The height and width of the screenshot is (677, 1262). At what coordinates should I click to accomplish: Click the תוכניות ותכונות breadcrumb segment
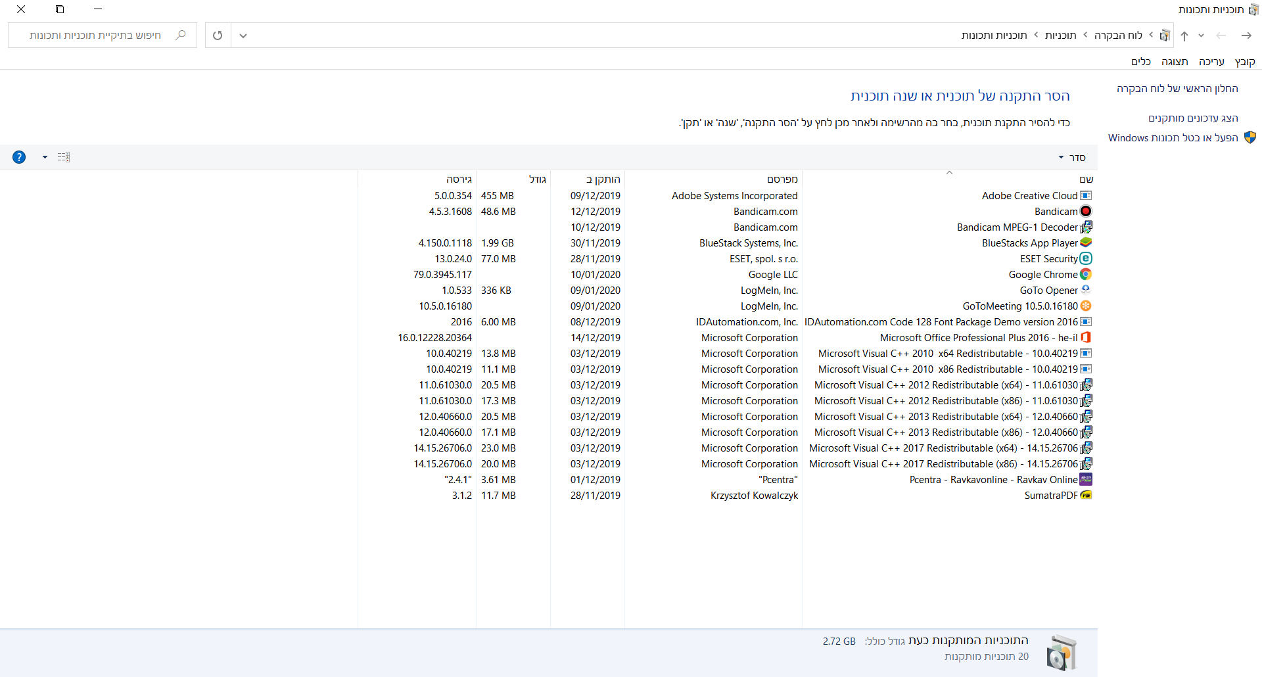click(x=994, y=35)
